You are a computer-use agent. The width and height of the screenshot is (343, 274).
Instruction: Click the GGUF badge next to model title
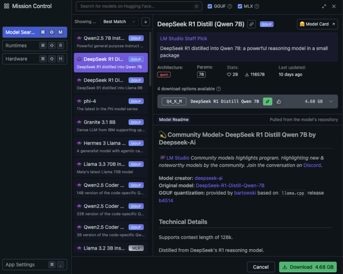click(267, 24)
